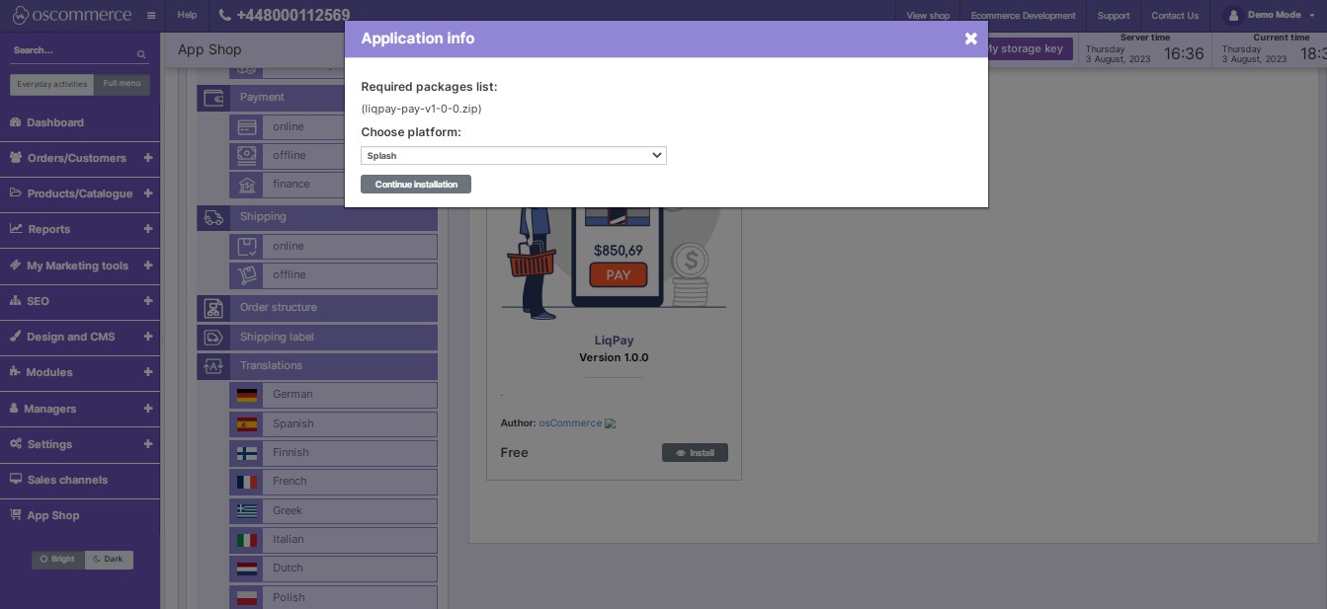Viewport: 1327px width, 609px height.
Task: Open Sales channels menu item
Action: (x=79, y=480)
